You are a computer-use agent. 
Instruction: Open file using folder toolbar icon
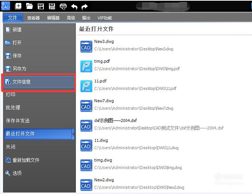coord(30,6)
